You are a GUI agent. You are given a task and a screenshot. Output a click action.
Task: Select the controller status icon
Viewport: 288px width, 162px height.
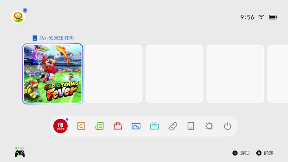pos(20,152)
